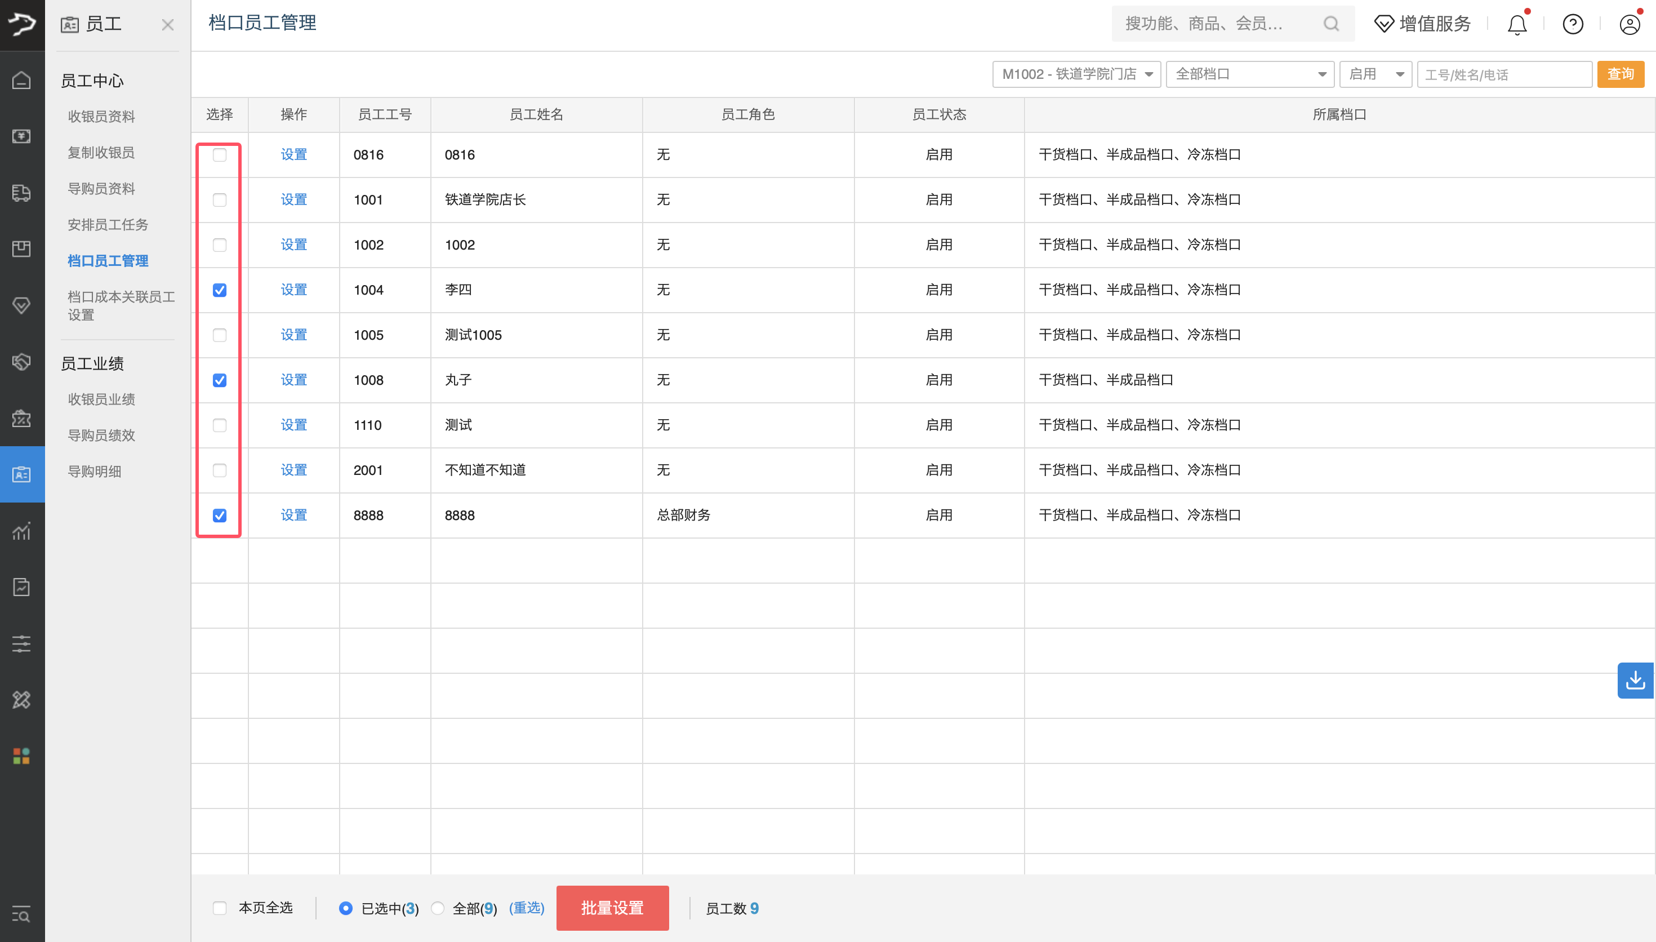Check the checkbox for employee 1001
The height and width of the screenshot is (942, 1656).
click(220, 200)
